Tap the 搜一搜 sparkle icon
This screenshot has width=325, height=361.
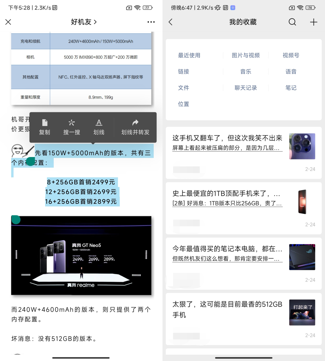(72, 122)
